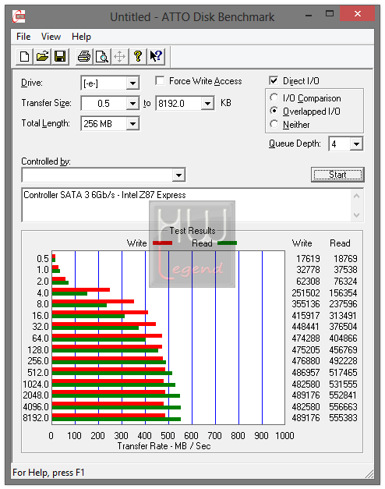This screenshot has height=489, width=385.
Task: Click the For Help, press F1 status text
Action: (x=48, y=473)
